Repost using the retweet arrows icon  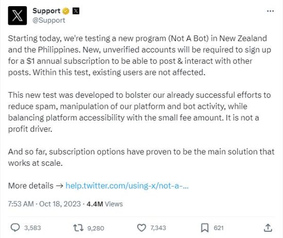[x=78, y=228]
